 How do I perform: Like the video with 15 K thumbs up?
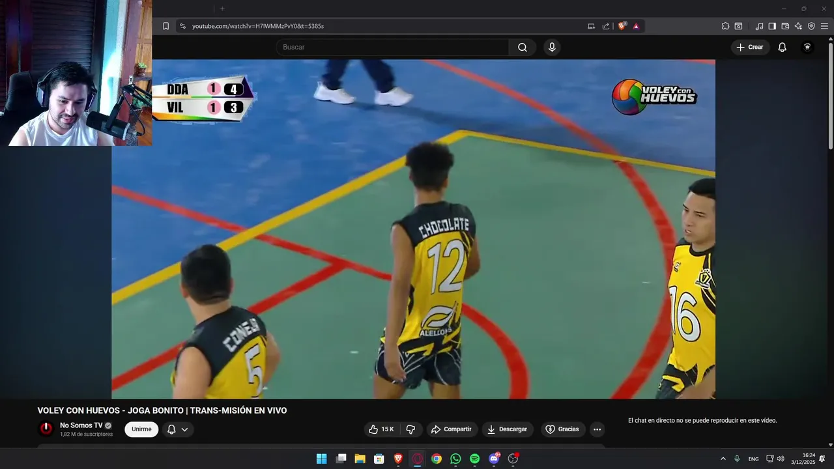[381, 429]
